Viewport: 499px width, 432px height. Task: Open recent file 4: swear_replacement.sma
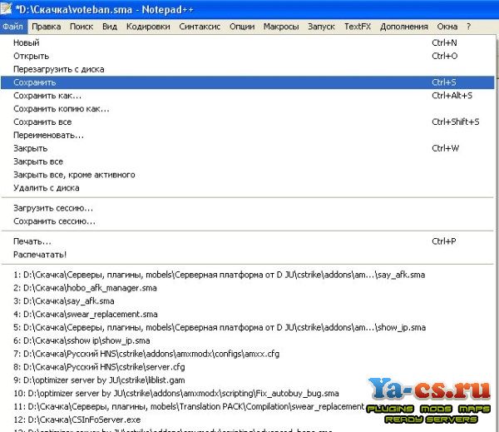[248, 314]
